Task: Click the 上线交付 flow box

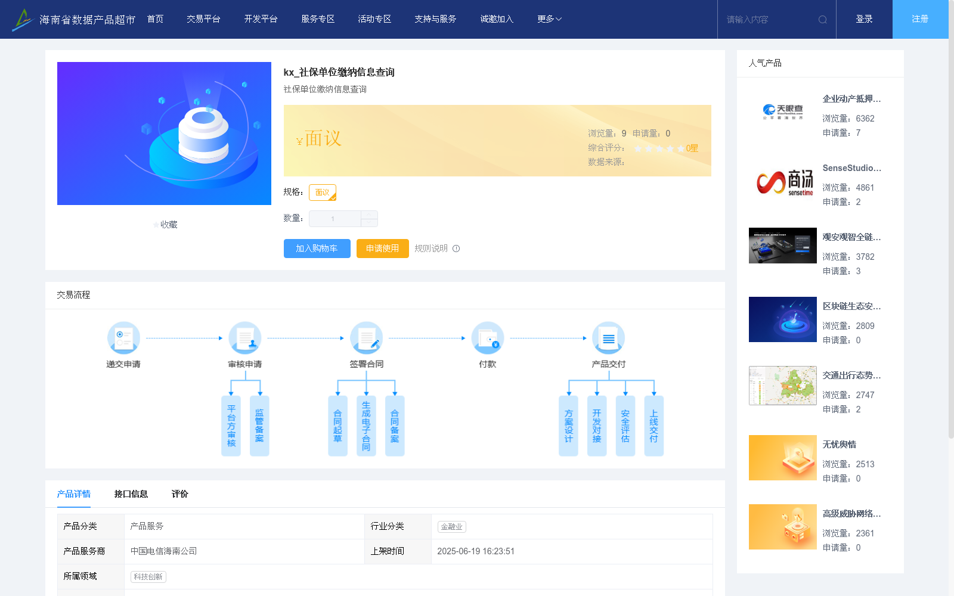Action: tap(654, 426)
